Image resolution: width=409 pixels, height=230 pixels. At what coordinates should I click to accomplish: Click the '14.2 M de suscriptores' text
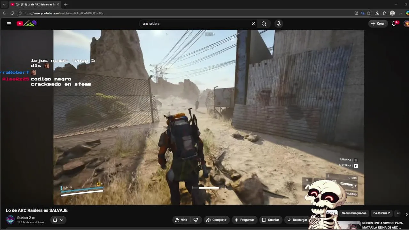(31, 222)
